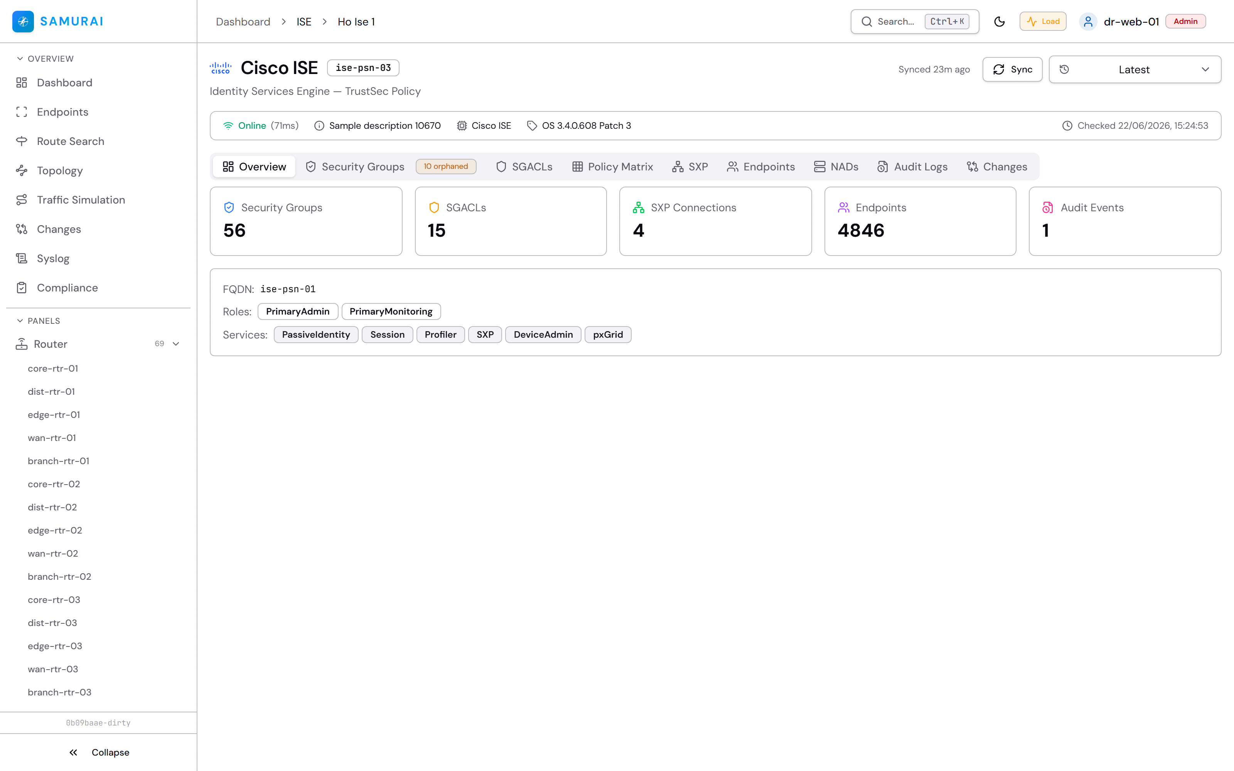Click the Compliance clipboard icon
The height and width of the screenshot is (771, 1234).
22,288
